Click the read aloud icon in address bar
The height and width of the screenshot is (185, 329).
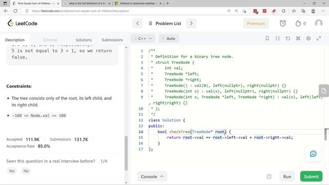pos(229,11)
